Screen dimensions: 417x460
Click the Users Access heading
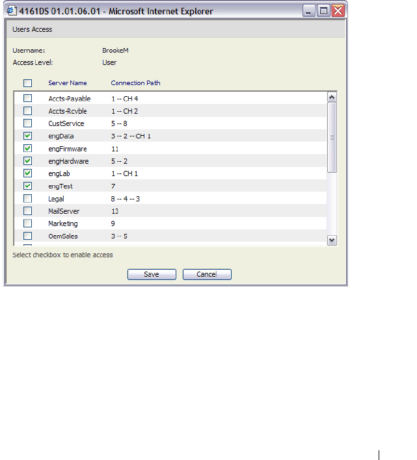click(x=33, y=29)
